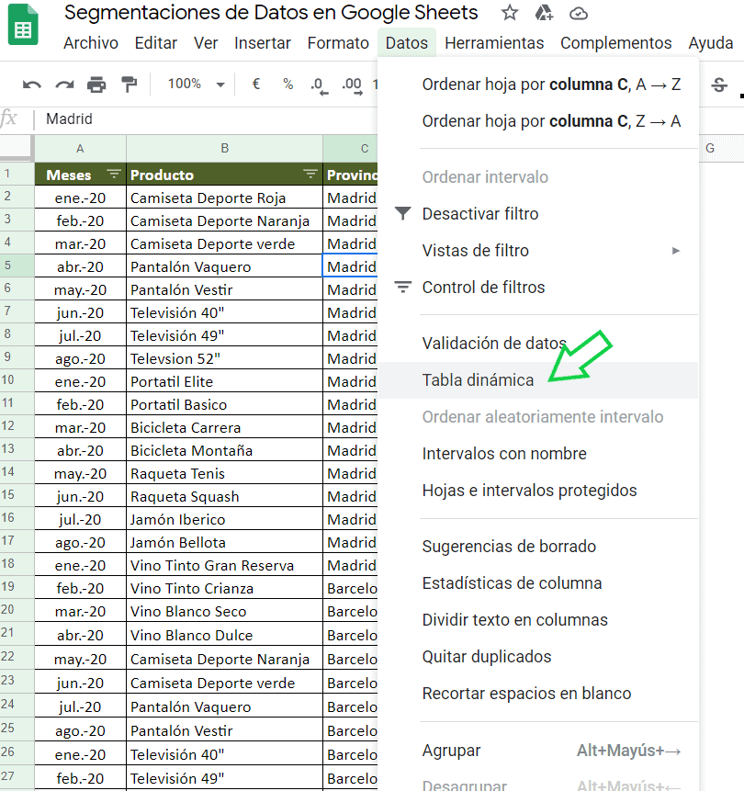Check the cloud save status icon
Image resolution: width=744 pixels, height=791 pixels.
click(x=579, y=14)
